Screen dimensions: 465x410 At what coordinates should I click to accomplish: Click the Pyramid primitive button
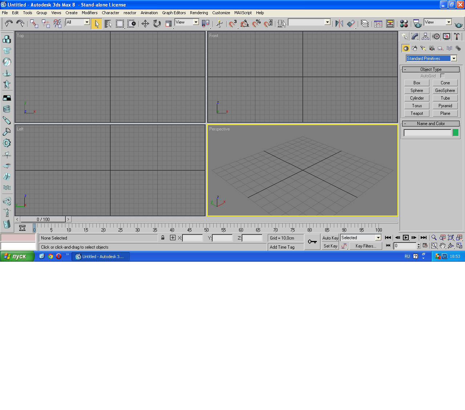pos(445,106)
